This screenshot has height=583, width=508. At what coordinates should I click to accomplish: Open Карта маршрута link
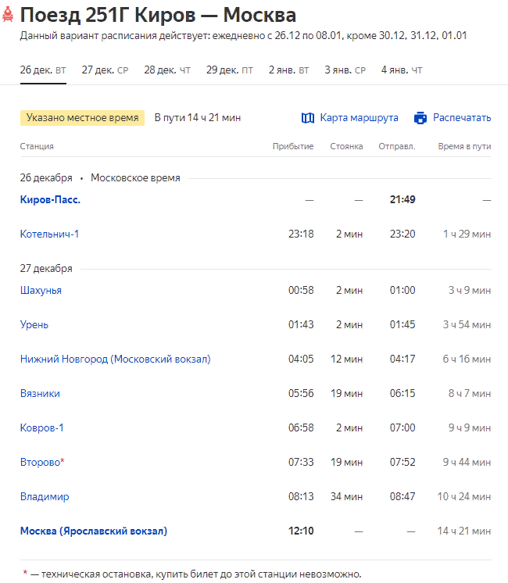359,118
